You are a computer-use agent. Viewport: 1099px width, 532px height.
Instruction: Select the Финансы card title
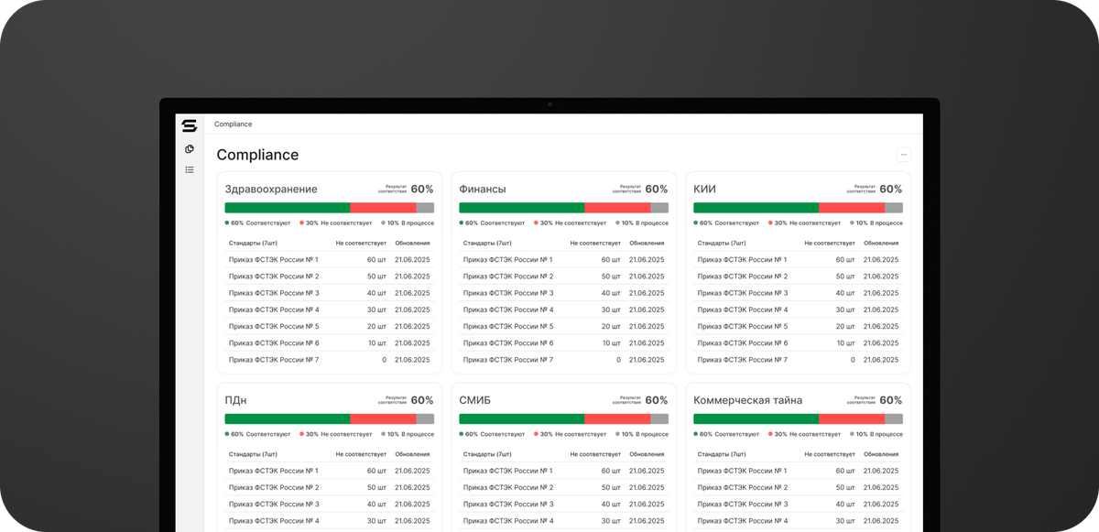pos(483,190)
